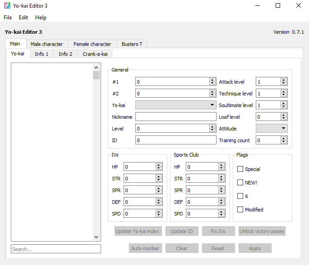Image resolution: width=309 pixels, height=265 pixels.
Task: Increase Training count with up arrow
Action: click(284, 138)
